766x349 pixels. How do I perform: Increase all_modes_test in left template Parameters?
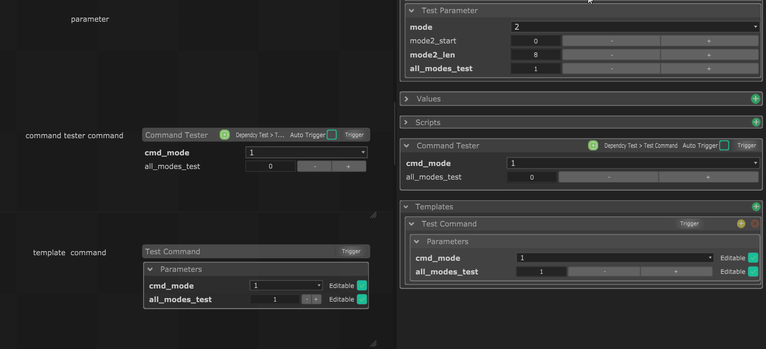[316, 300]
